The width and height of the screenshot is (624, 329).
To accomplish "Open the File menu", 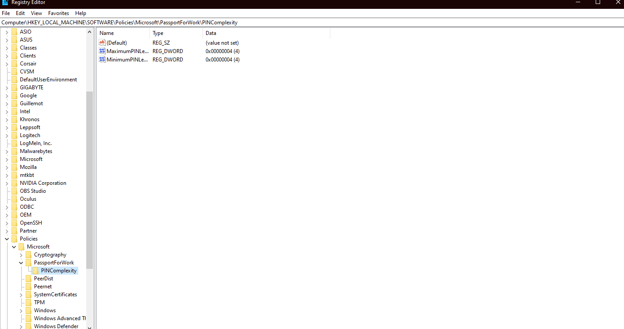I will [6, 13].
